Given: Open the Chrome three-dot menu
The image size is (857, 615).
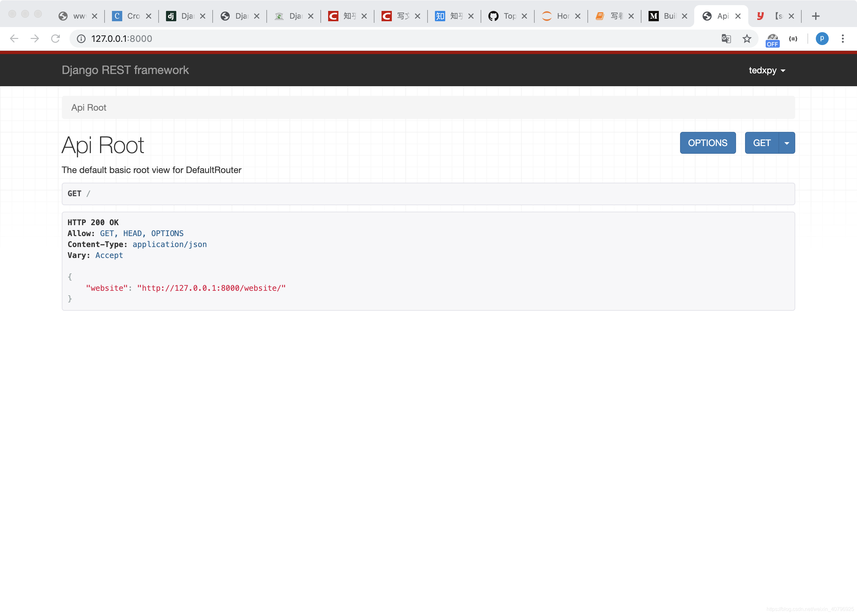Looking at the screenshot, I should pyautogui.click(x=843, y=39).
